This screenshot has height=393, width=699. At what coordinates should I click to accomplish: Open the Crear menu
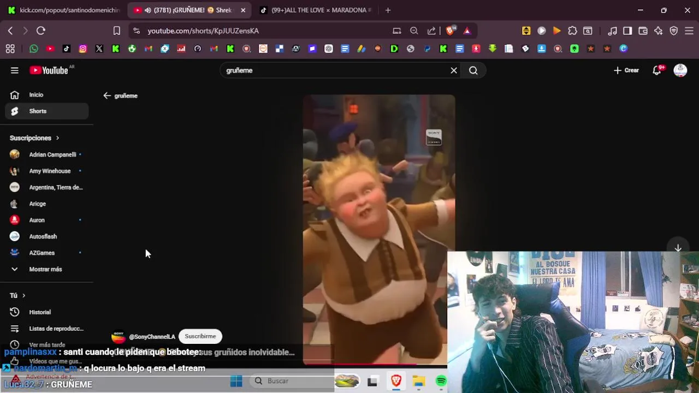click(626, 70)
